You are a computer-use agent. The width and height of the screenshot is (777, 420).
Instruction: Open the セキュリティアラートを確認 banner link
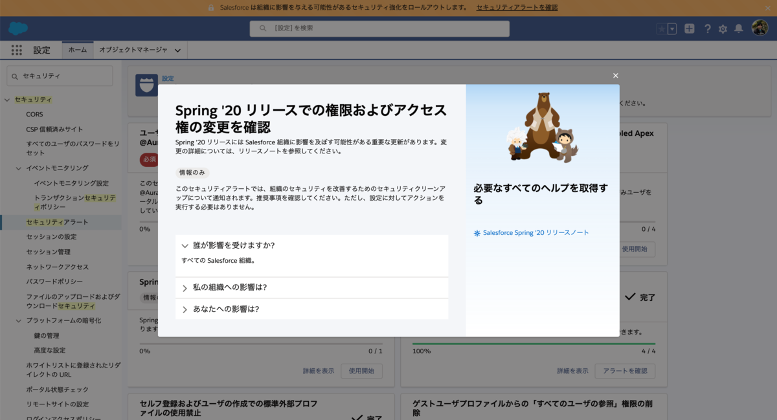point(517,7)
